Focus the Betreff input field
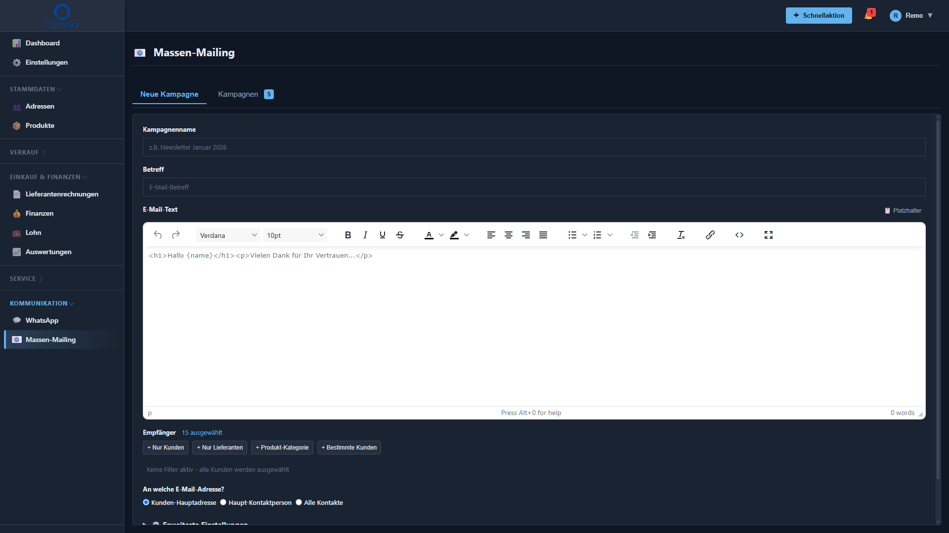The width and height of the screenshot is (949, 533). click(534, 187)
